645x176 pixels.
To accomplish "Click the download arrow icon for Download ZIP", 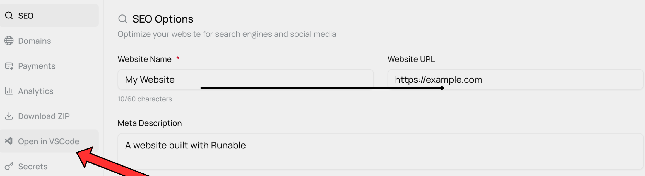I will click(x=9, y=116).
